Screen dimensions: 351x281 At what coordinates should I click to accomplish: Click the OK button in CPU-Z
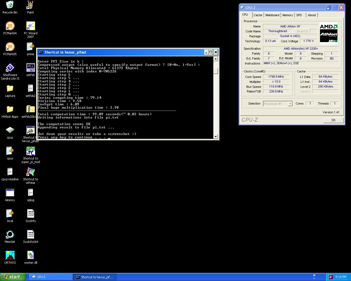click(333, 120)
